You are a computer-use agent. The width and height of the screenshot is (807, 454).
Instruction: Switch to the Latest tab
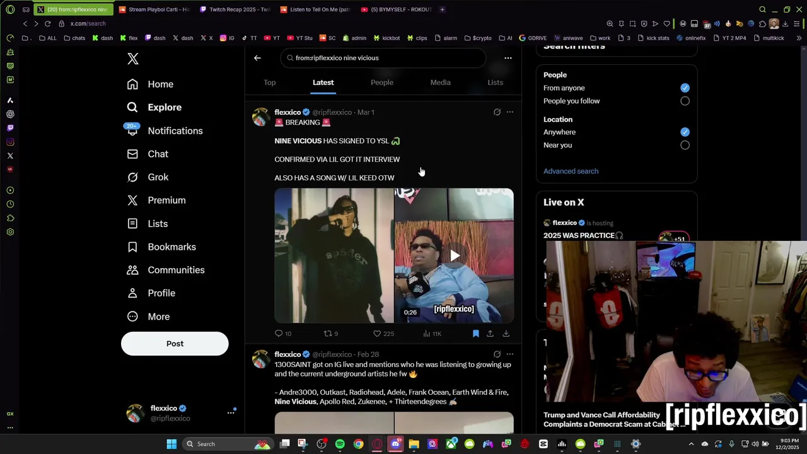coord(323,83)
